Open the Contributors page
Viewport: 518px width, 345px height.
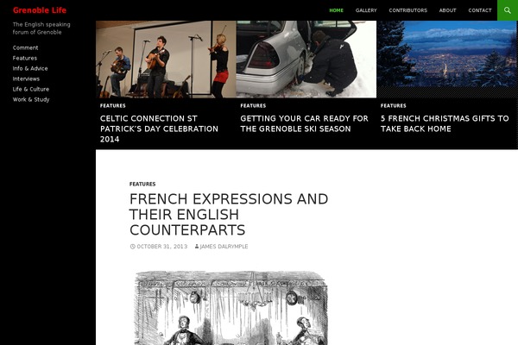pyautogui.click(x=408, y=10)
